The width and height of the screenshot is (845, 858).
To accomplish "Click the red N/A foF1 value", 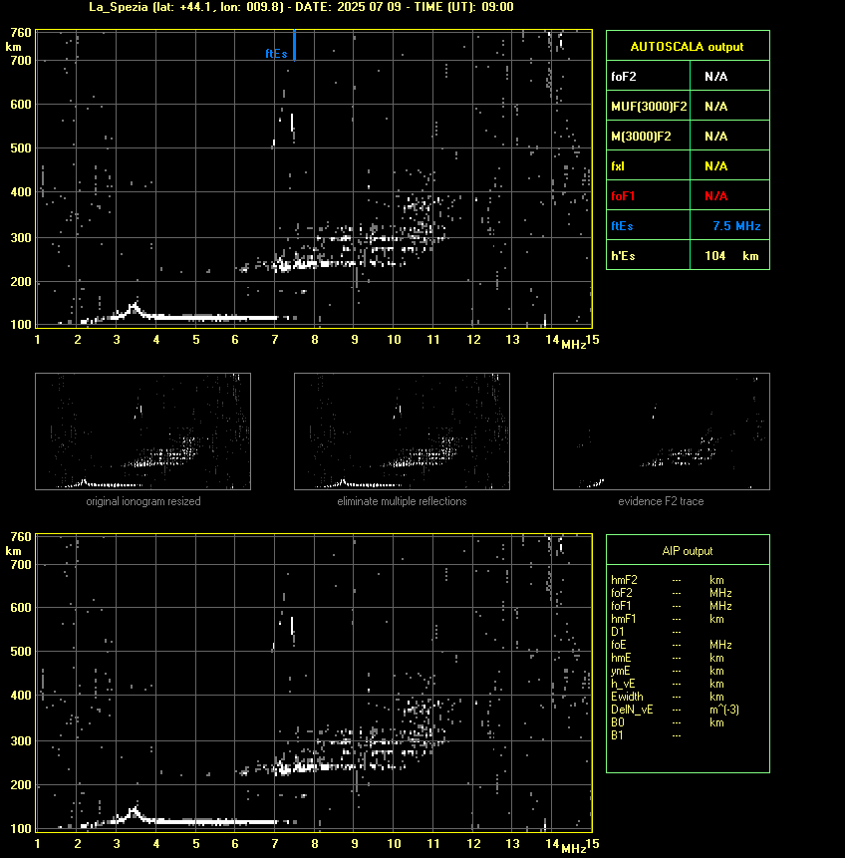I will coord(716,196).
